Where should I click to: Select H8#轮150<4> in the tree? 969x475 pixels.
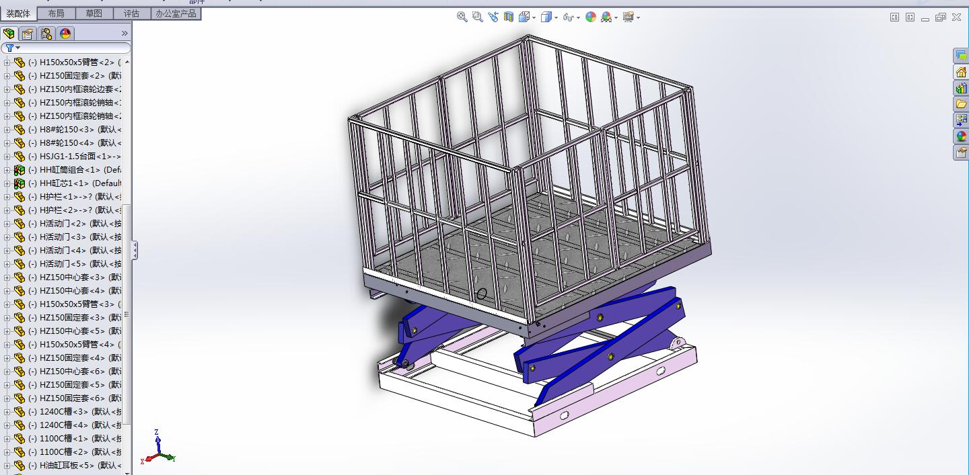[x=75, y=143]
